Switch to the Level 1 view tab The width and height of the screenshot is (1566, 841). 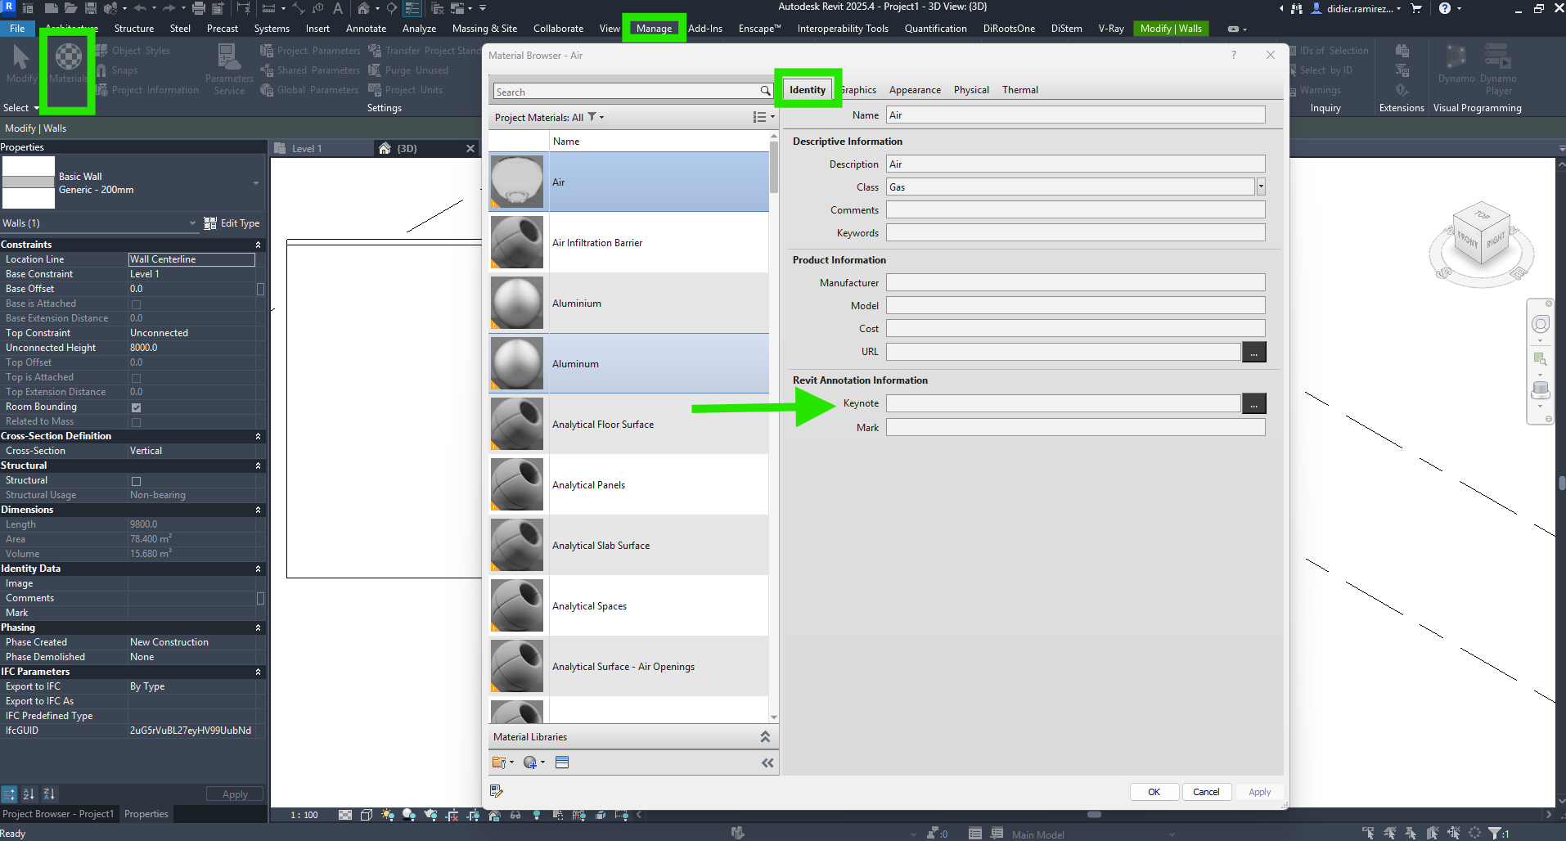pyautogui.click(x=307, y=148)
